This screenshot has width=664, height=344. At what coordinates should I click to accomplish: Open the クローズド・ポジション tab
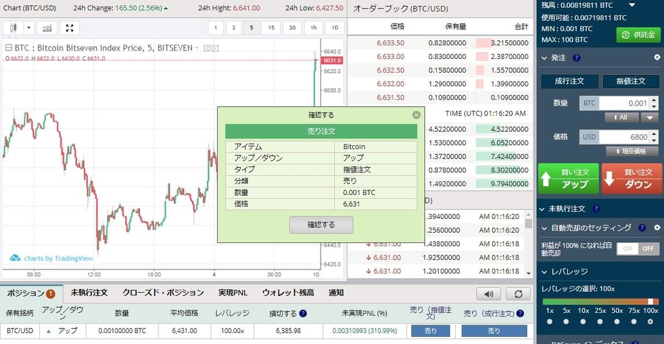click(x=163, y=293)
